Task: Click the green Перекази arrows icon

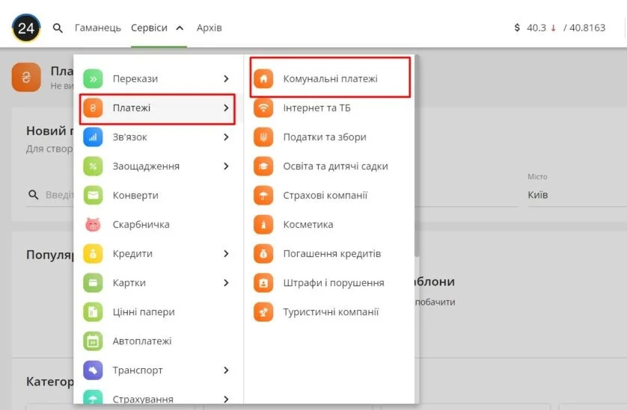Action: (x=93, y=78)
